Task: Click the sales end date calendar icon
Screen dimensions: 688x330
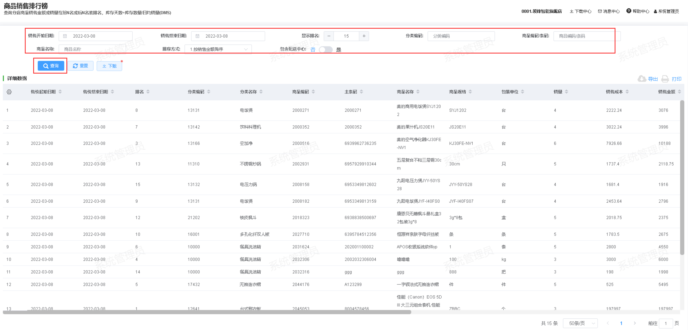Action: [198, 36]
